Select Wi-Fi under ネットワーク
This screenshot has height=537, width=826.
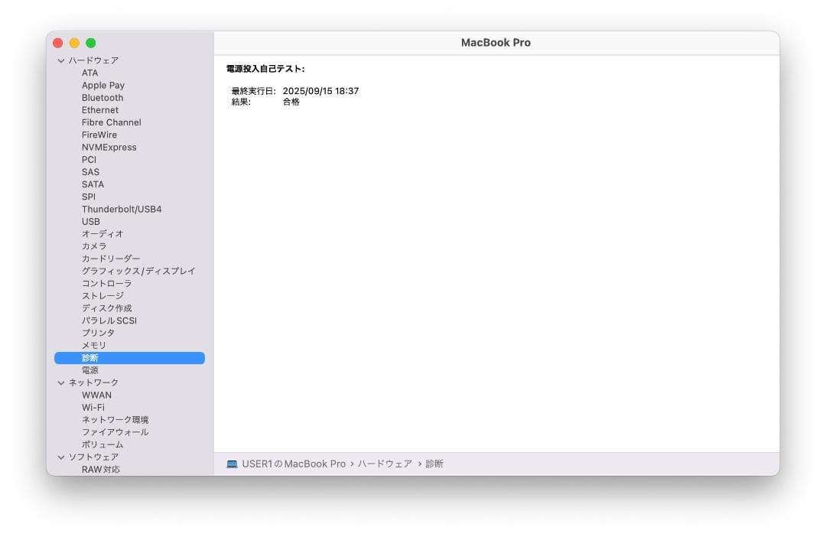(95, 407)
